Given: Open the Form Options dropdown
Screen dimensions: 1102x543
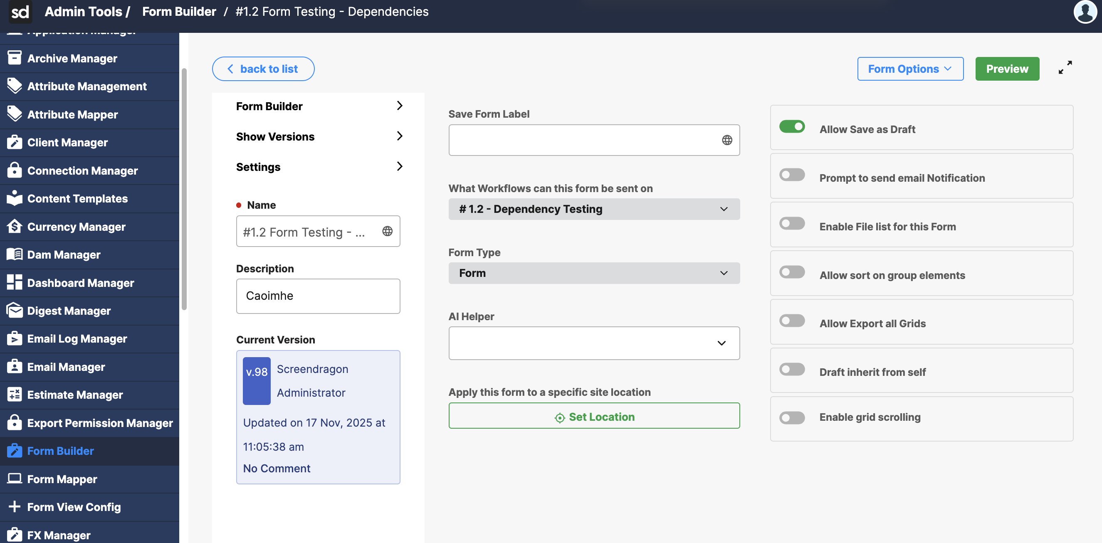Looking at the screenshot, I should tap(910, 69).
